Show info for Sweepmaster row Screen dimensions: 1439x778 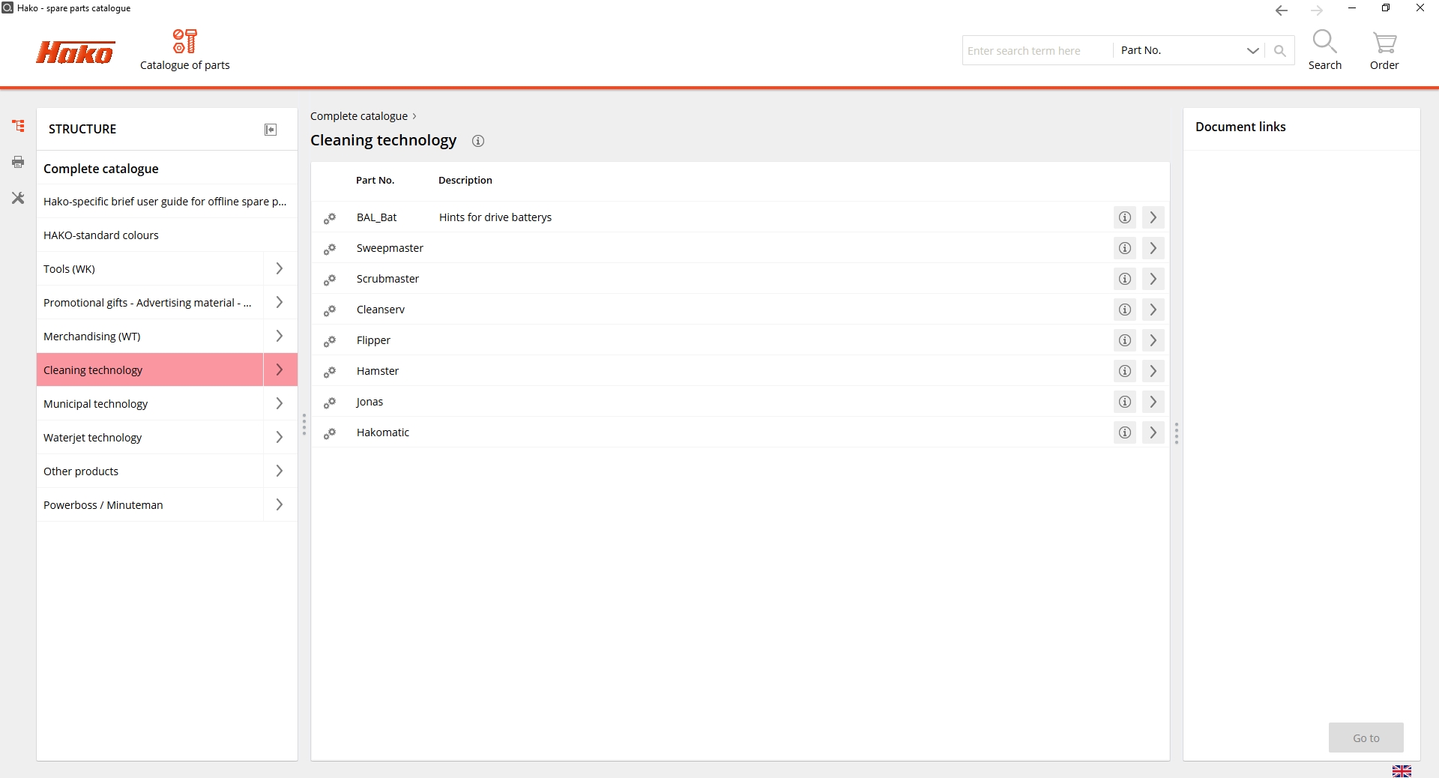tap(1125, 248)
